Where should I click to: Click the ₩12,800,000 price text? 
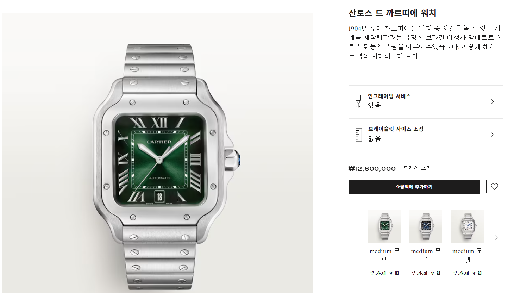pyautogui.click(x=372, y=169)
